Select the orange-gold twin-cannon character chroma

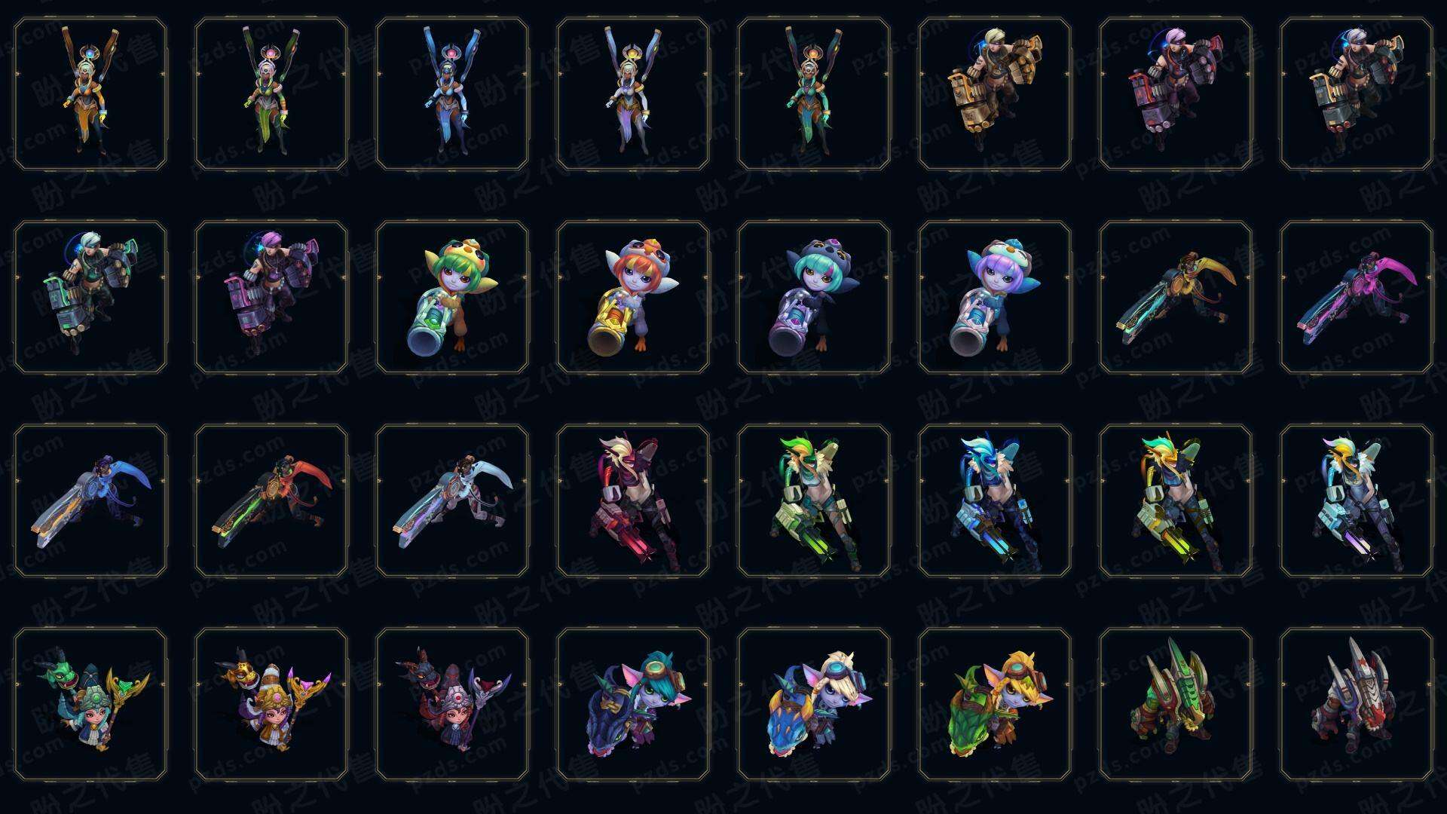tap(90, 94)
